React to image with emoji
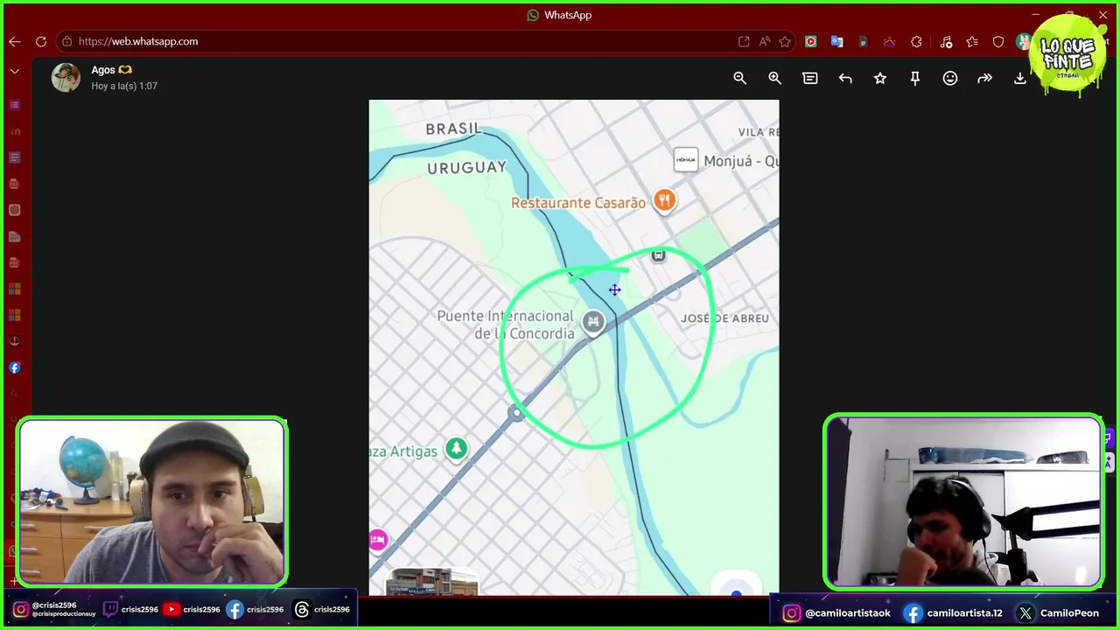This screenshot has width=1120, height=630. click(950, 78)
